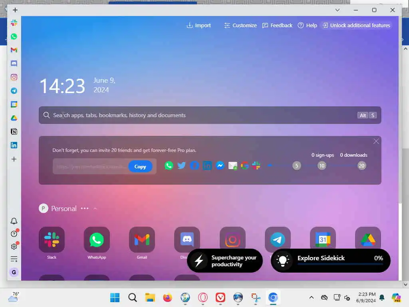Share invite via LinkedIn icon
This screenshot has height=307, width=409.
point(207,165)
